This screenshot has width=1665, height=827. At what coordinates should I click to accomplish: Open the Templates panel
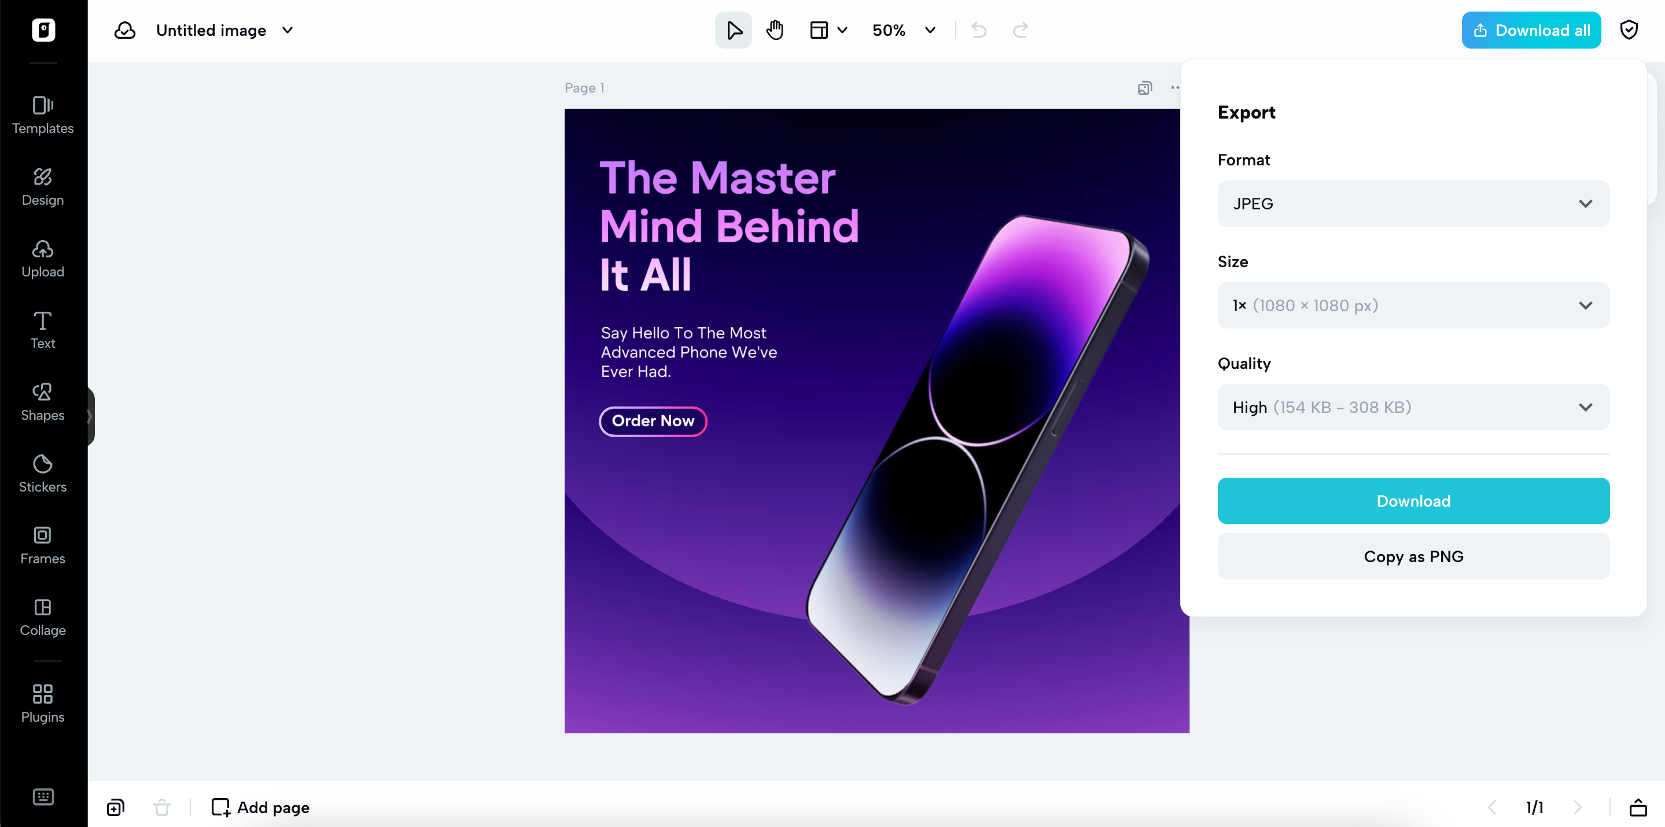tap(43, 115)
